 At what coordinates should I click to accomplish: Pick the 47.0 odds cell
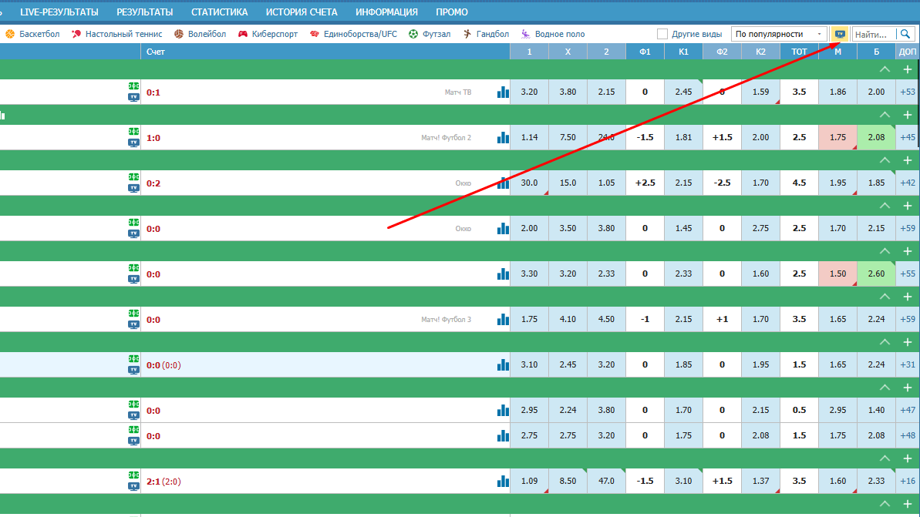[606, 482]
